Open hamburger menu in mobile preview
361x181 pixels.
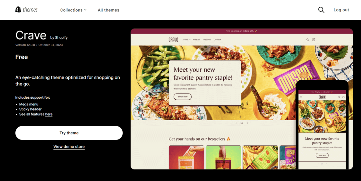301,97
